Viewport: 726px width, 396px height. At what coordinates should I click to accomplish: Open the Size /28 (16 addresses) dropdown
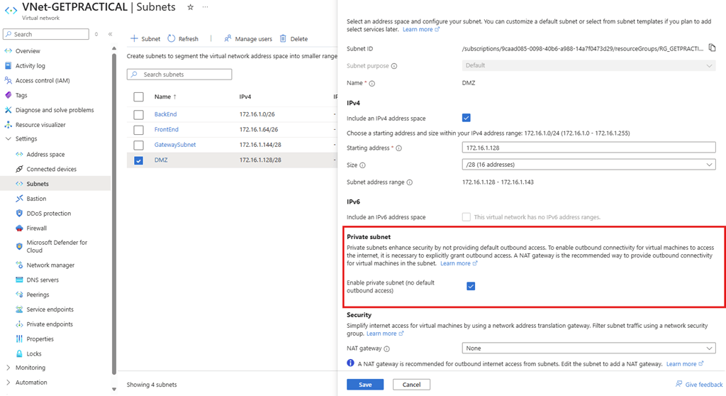[x=588, y=165]
